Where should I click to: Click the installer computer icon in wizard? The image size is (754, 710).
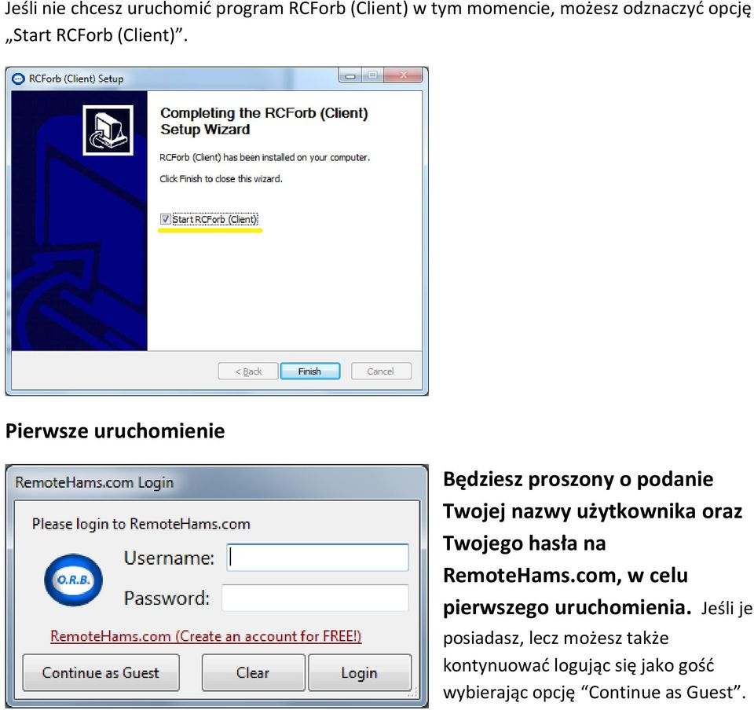pos(108,130)
